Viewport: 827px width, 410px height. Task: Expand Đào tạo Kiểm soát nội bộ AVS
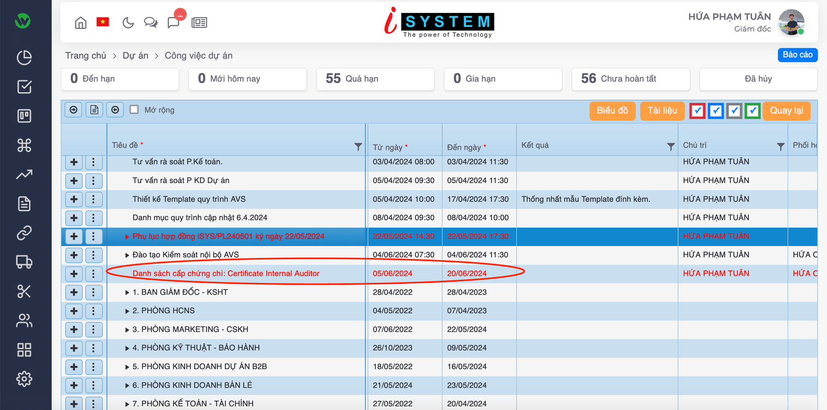coord(127,255)
